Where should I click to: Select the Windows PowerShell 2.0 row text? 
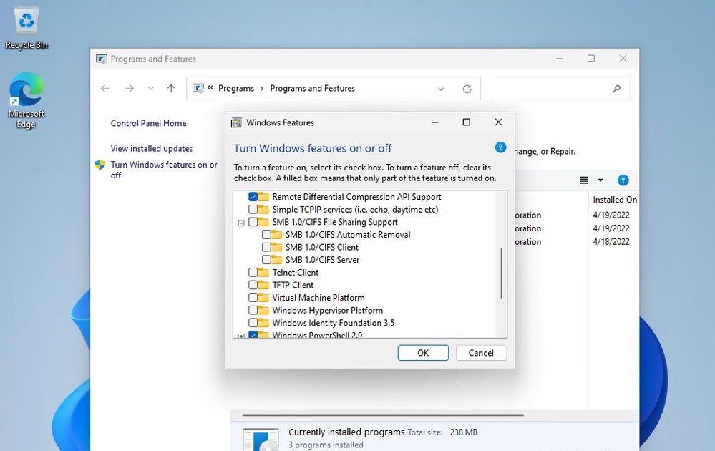317,335
